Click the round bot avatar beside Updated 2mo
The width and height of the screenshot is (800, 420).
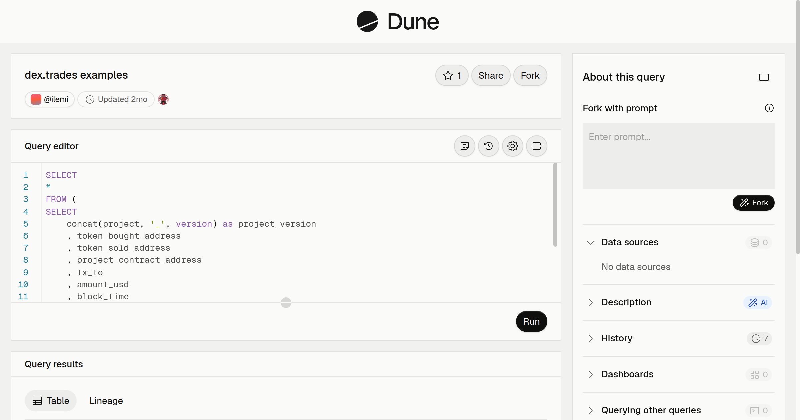(x=163, y=99)
